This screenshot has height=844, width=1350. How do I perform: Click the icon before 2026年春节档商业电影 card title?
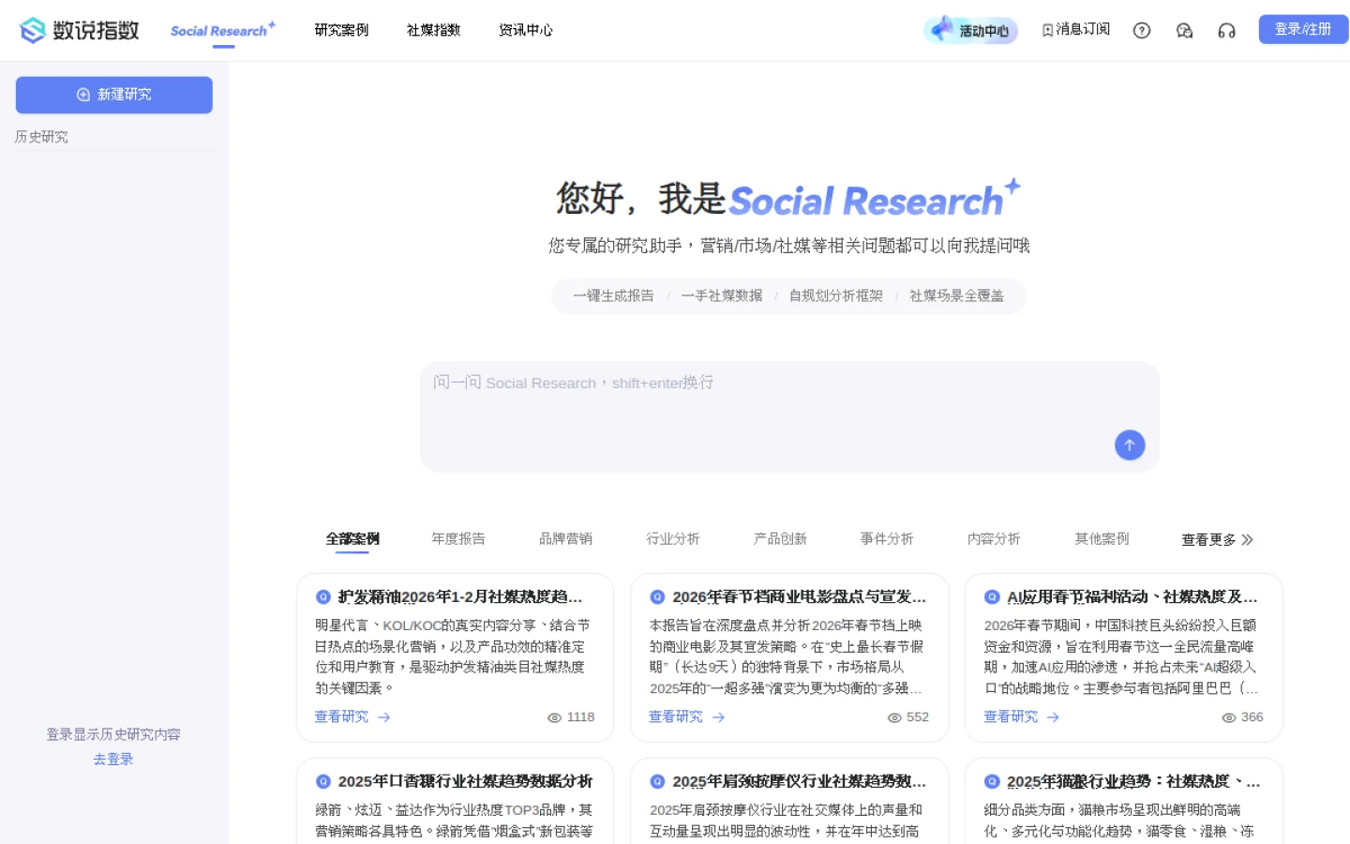[x=658, y=596]
